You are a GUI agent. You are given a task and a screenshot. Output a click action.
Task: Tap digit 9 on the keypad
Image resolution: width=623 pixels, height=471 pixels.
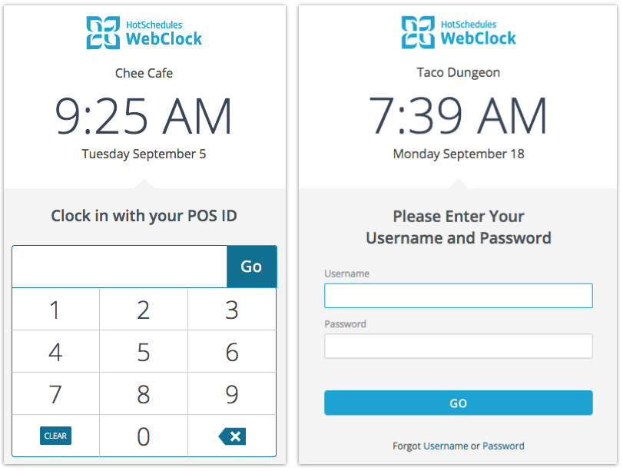(232, 394)
